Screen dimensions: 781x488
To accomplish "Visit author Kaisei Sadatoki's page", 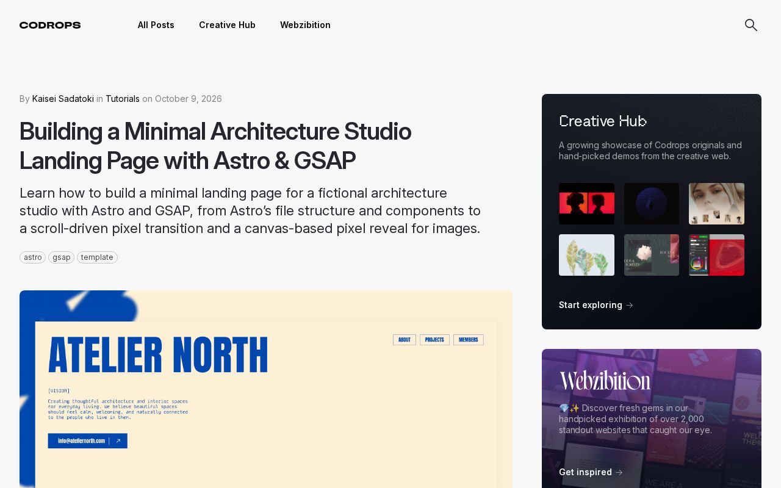I will click(x=63, y=99).
